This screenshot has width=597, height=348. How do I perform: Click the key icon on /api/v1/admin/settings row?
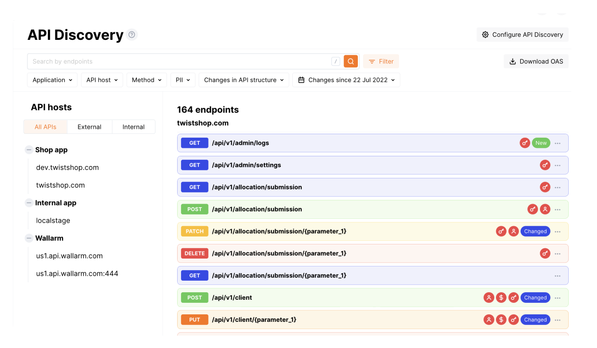[x=545, y=165]
